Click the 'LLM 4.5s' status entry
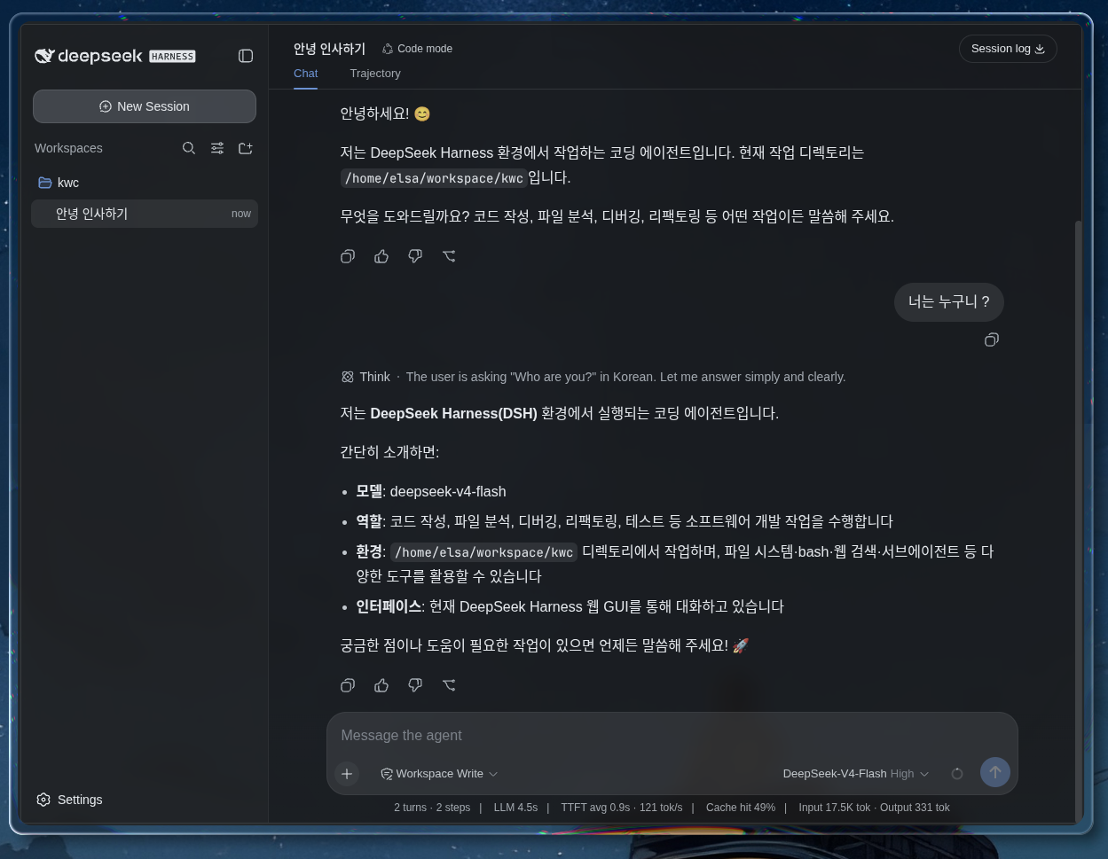The height and width of the screenshot is (859, 1108). pos(515,808)
